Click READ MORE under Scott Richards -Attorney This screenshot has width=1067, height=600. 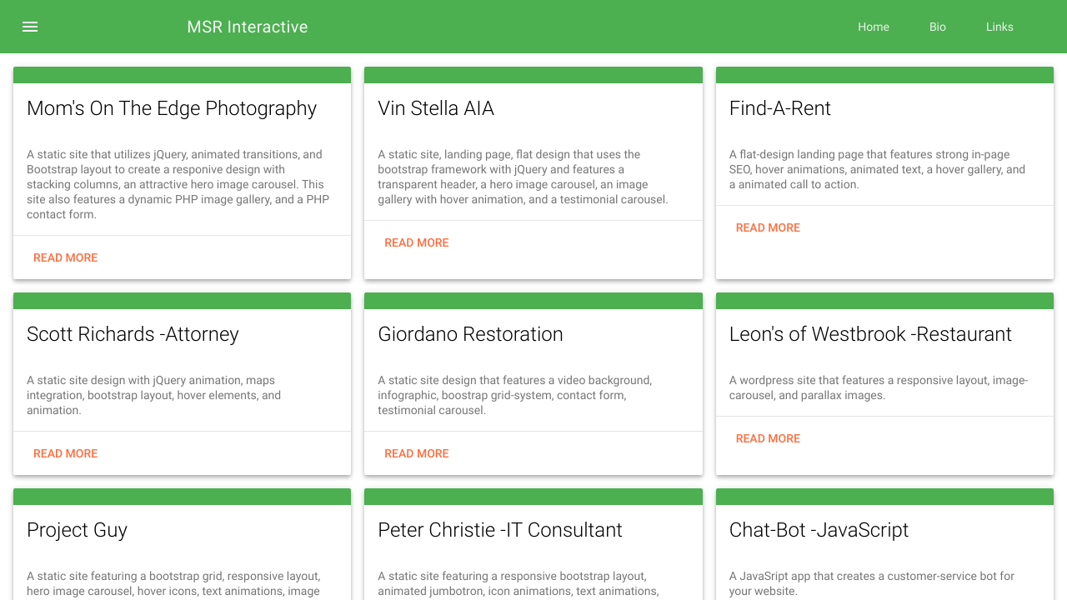tap(65, 453)
